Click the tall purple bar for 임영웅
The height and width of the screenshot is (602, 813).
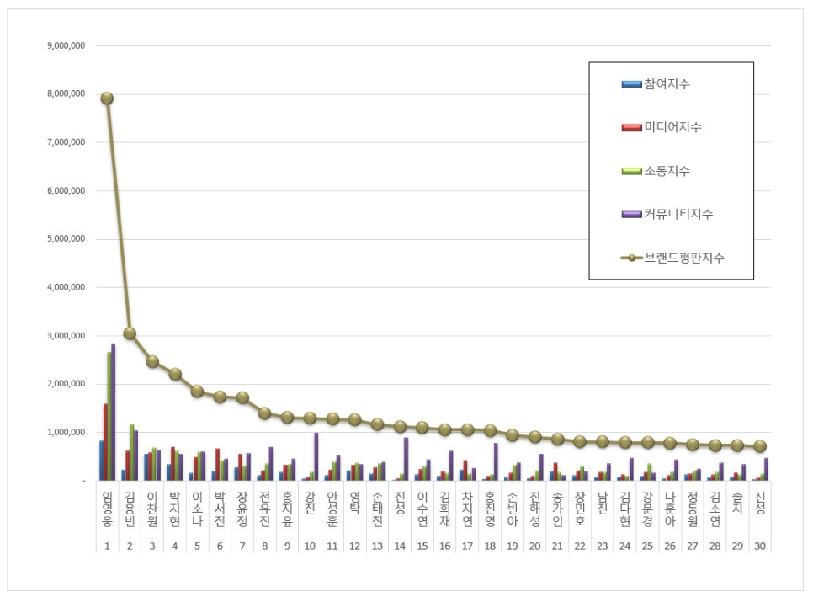click(114, 413)
